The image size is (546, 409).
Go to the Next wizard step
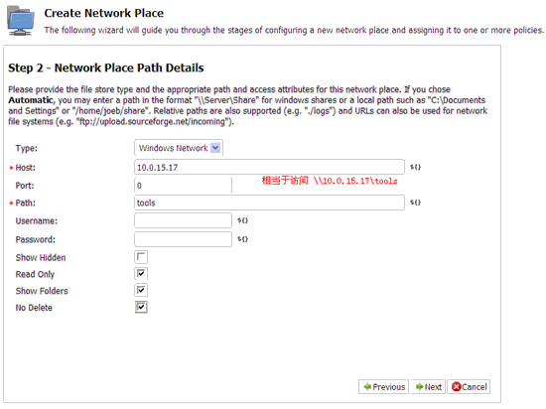click(428, 387)
